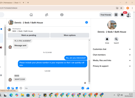Click the 3604723269 message bubble
The image size is (135, 98).
pos(20,79)
